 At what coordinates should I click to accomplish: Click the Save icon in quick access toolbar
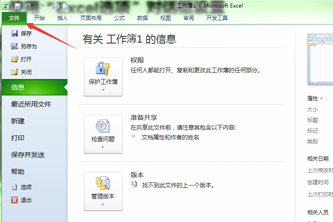point(18,6)
